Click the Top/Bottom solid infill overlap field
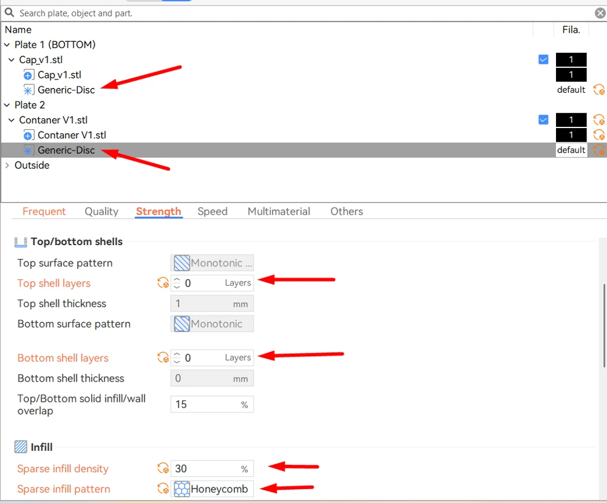 coord(212,404)
